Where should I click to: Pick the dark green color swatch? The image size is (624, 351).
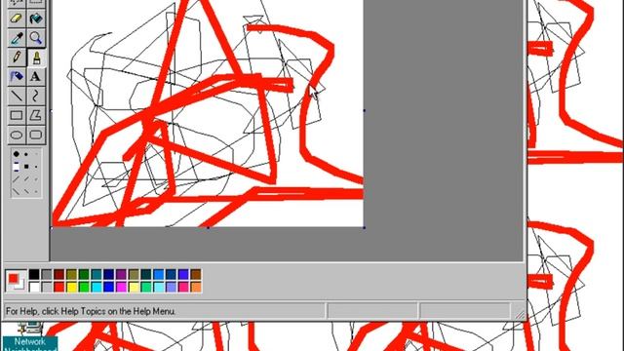tap(84, 274)
